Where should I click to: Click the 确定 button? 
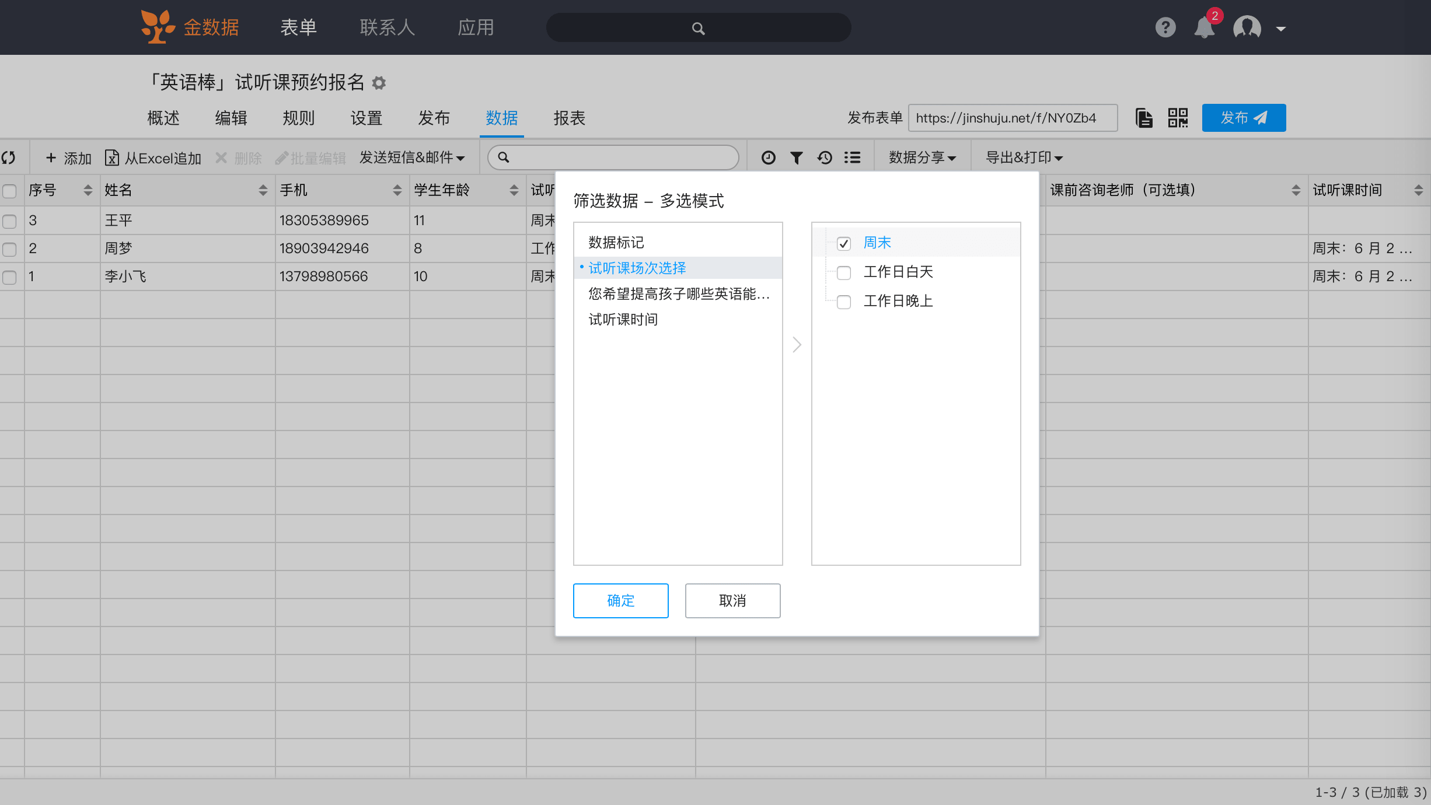pyautogui.click(x=620, y=600)
